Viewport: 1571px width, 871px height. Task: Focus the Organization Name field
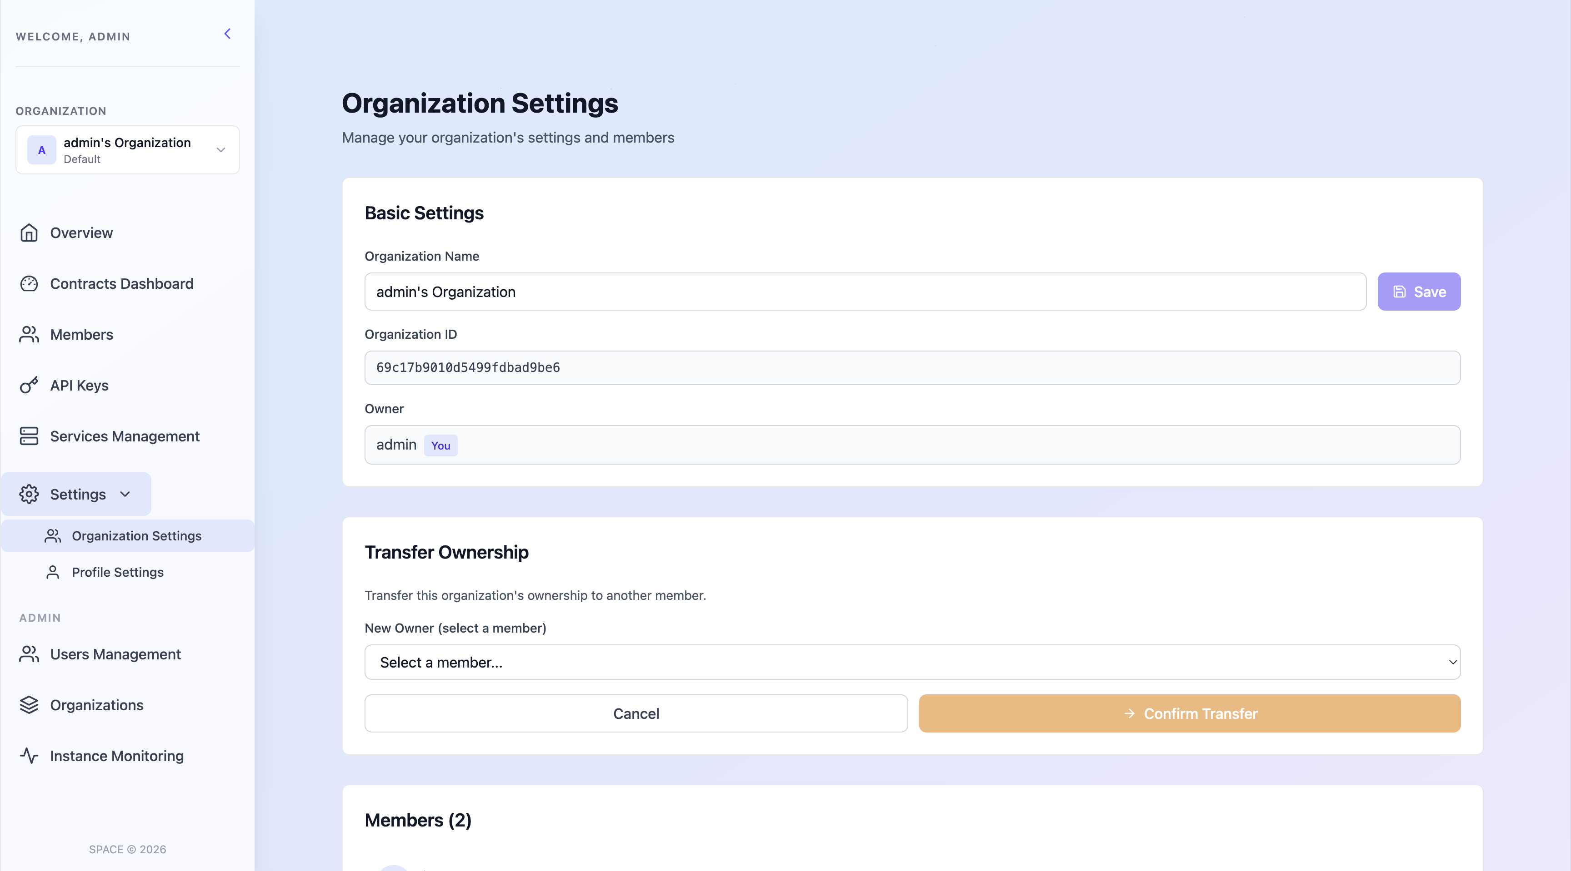tap(866, 292)
